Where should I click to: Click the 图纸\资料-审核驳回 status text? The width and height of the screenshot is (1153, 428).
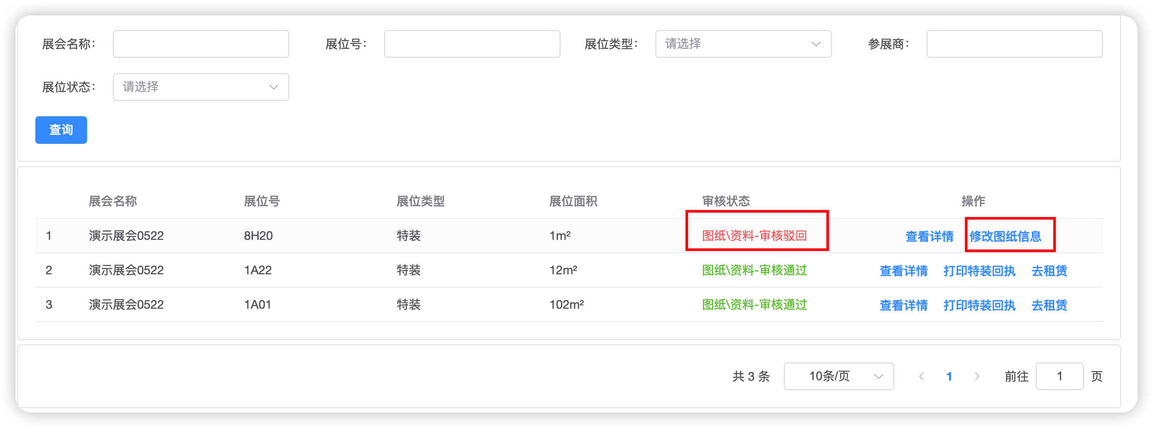pos(754,236)
